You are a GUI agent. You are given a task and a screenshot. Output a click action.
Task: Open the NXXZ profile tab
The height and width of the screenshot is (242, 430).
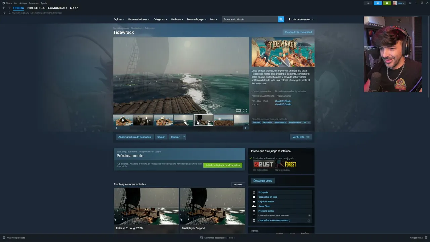[74, 8]
